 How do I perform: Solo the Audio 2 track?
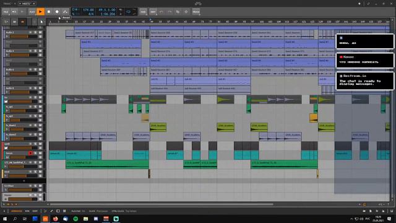tap(35, 32)
